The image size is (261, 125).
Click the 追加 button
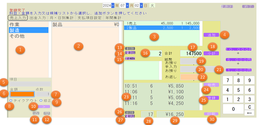coord(211,35)
